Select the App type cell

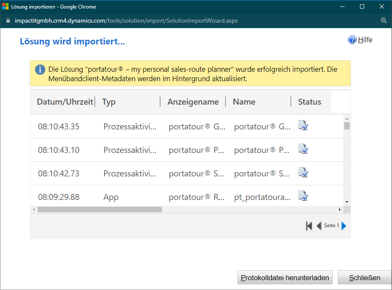(x=111, y=197)
